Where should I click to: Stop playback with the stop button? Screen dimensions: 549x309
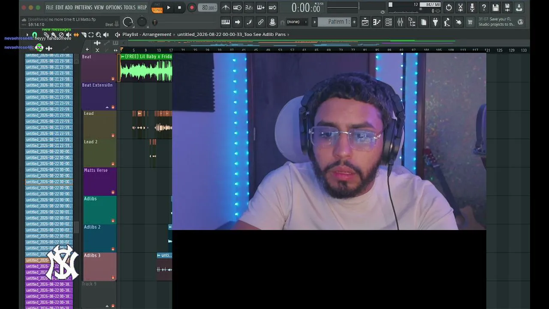point(179,7)
